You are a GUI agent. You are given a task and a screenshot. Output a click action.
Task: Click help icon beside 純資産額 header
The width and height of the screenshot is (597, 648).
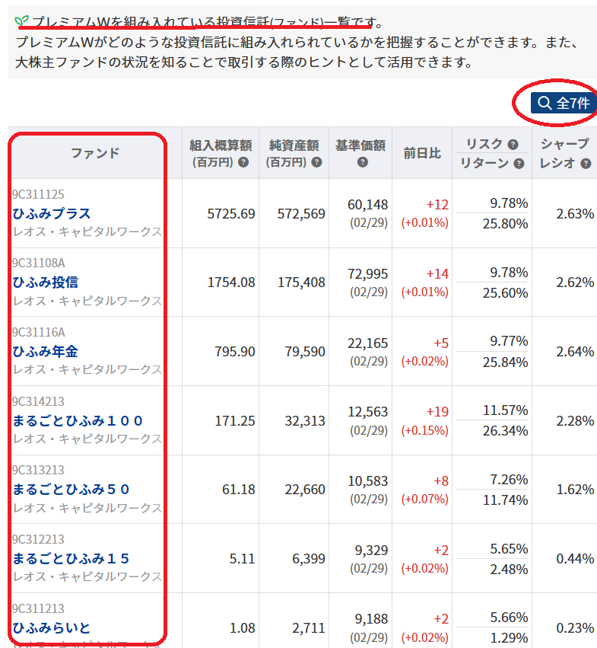pyautogui.click(x=316, y=162)
